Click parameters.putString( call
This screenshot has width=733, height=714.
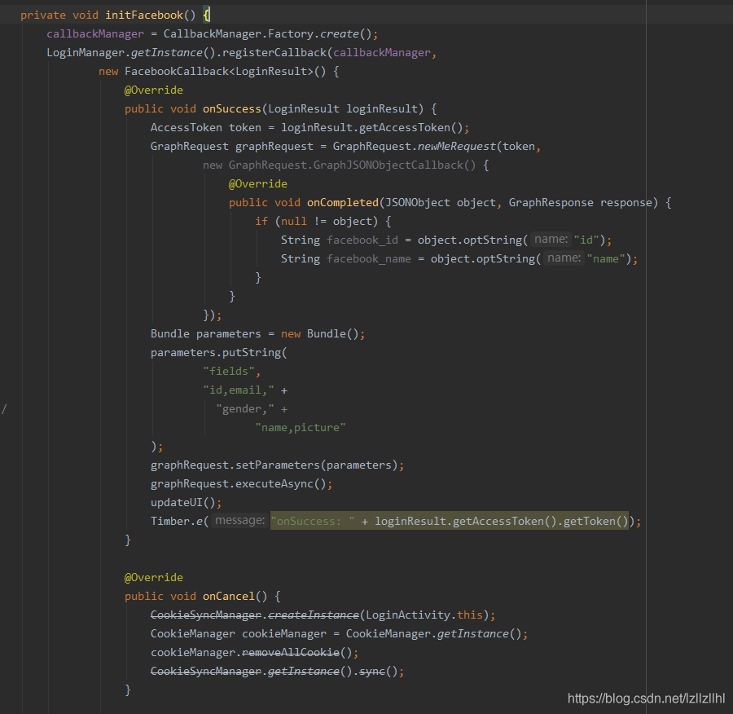click(219, 353)
